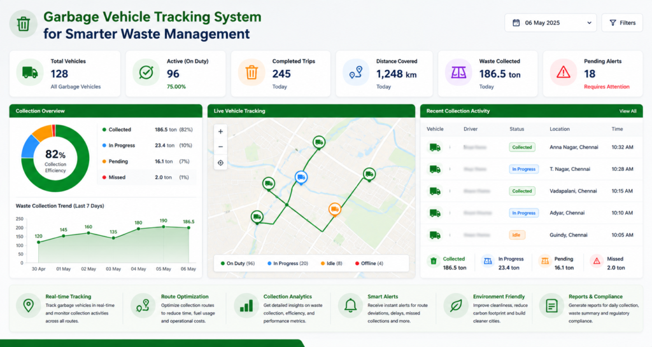Open the Filters button

[622, 23]
